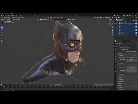Activate the Annotate tool

coord(2,38)
